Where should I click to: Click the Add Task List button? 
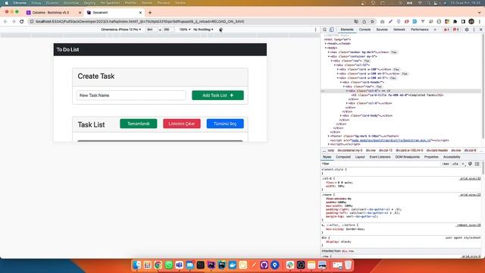217,96
